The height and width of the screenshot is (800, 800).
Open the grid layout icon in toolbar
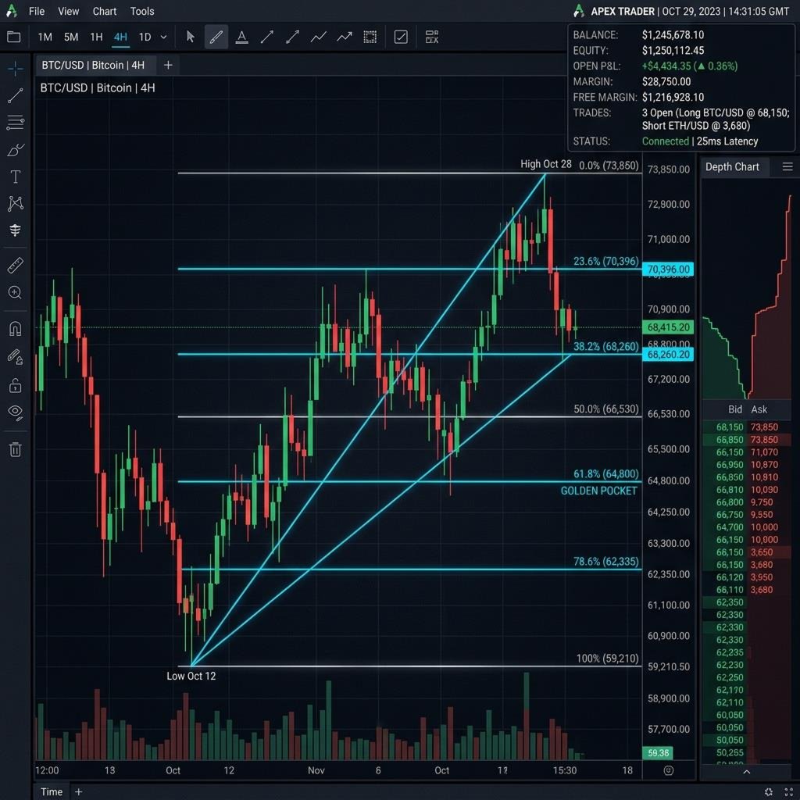pyautogui.click(x=432, y=37)
